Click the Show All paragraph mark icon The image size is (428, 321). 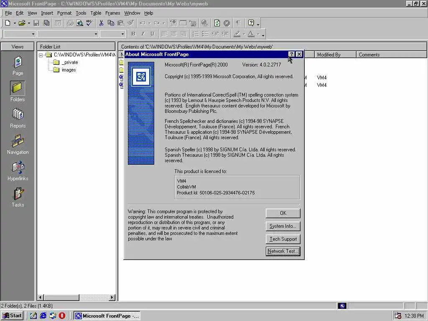238,23
